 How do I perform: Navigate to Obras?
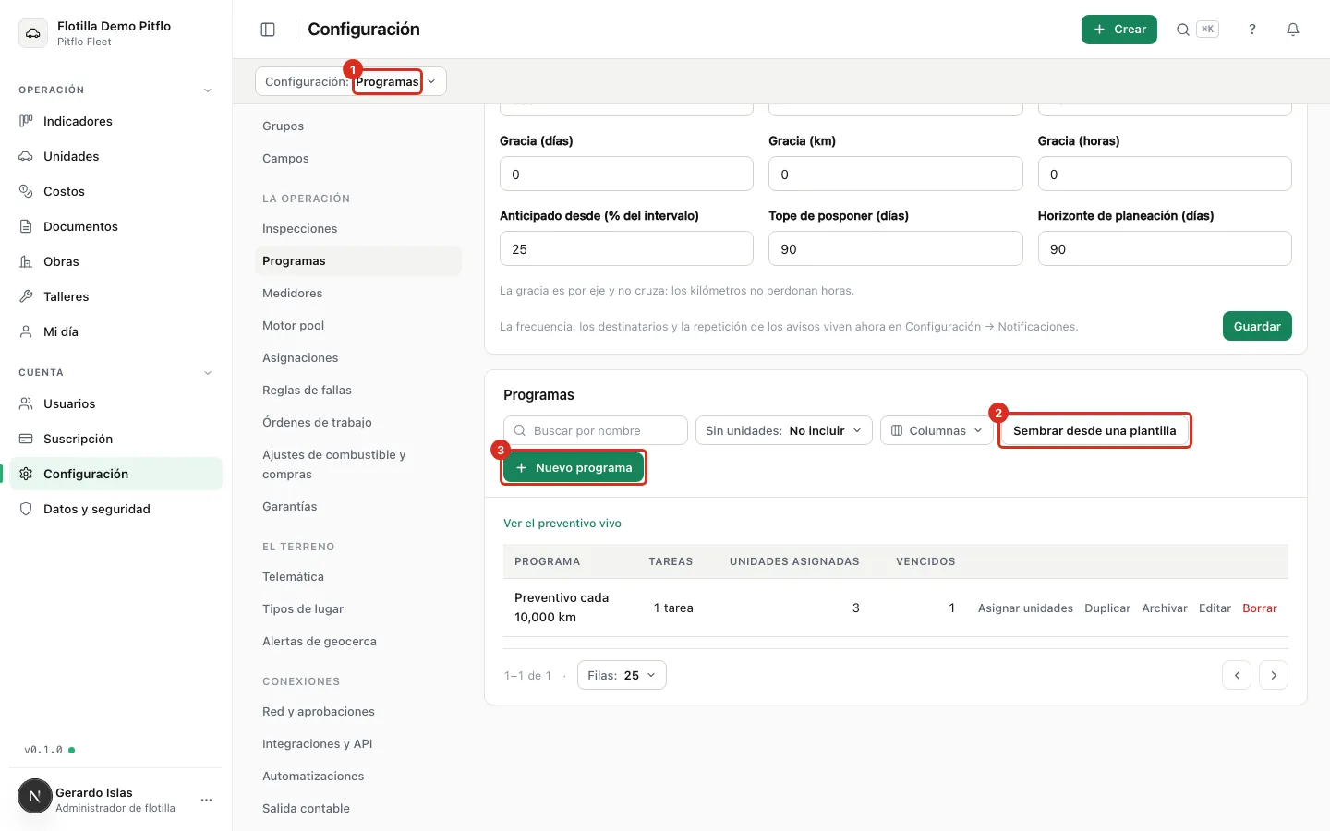coord(115,261)
